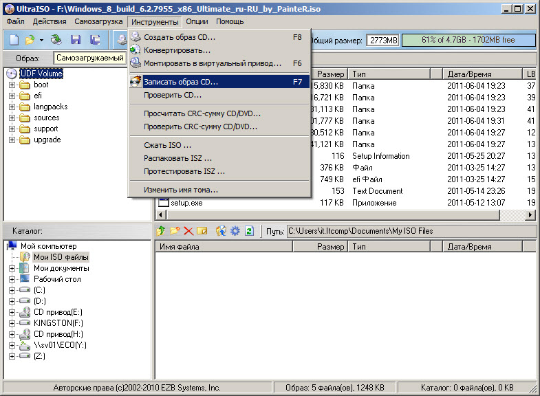
Task: Expand the sources folder node
Action: click(12, 118)
